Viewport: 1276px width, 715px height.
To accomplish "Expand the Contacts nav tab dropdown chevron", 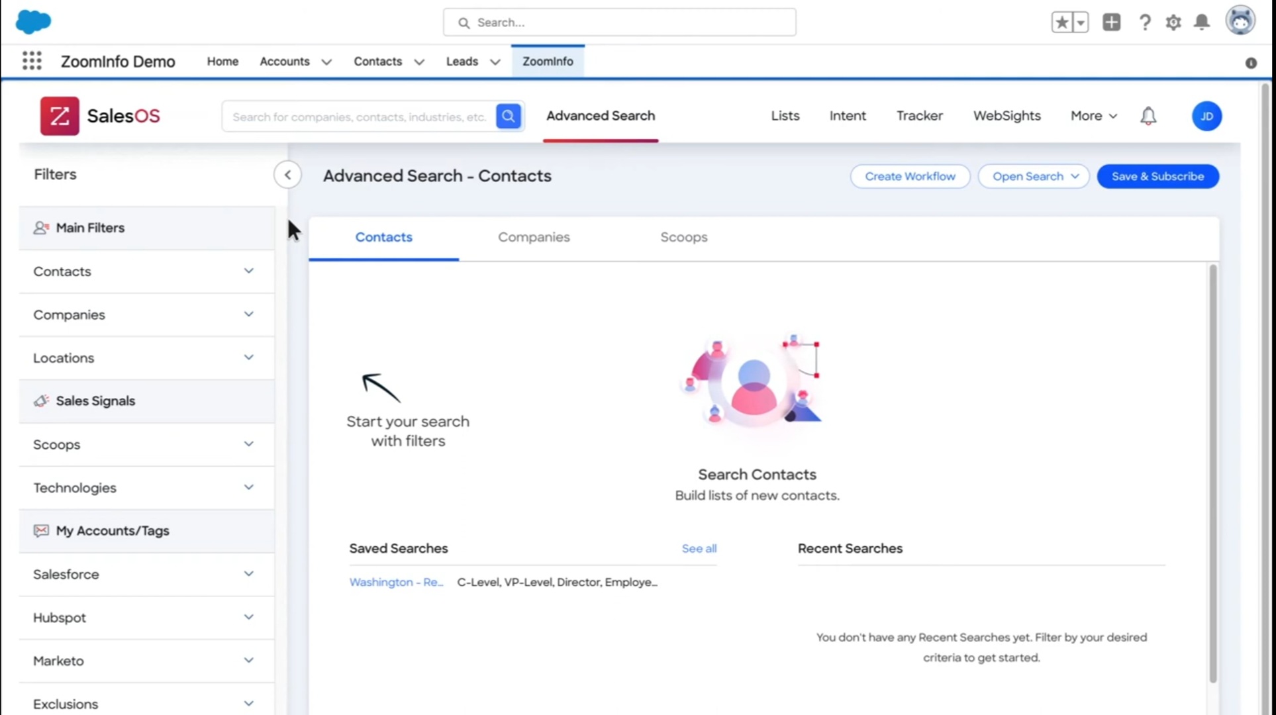I will pos(419,62).
